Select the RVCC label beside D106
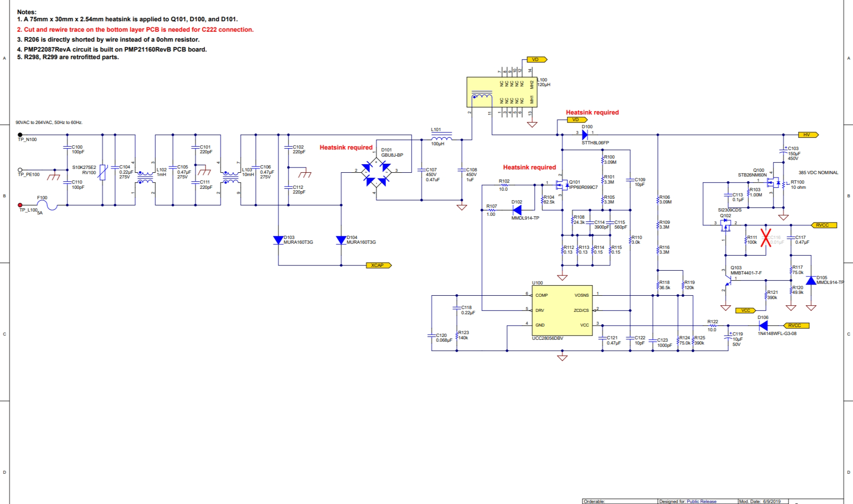The image size is (853, 504). tap(796, 326)
